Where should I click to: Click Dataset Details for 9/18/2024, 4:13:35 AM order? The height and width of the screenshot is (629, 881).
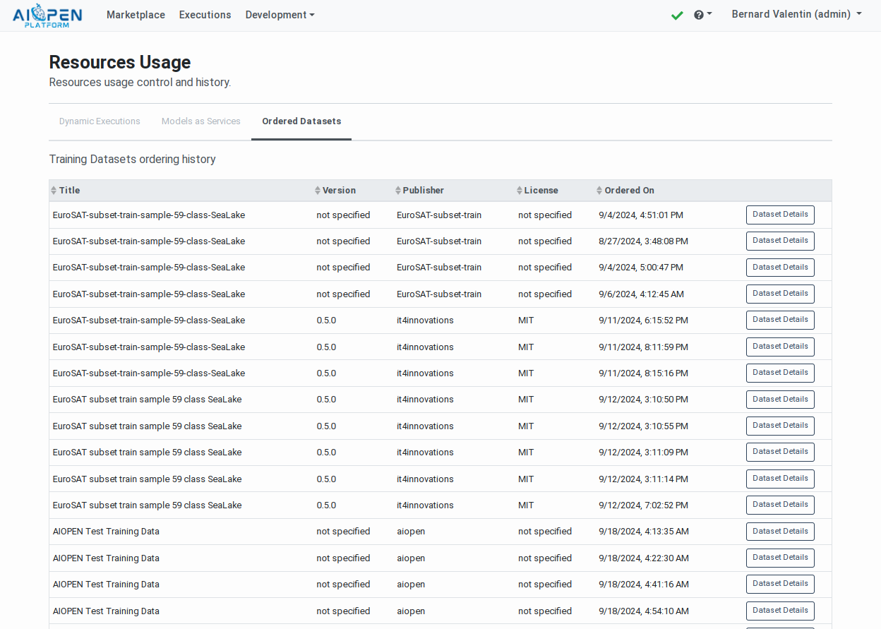779,532
